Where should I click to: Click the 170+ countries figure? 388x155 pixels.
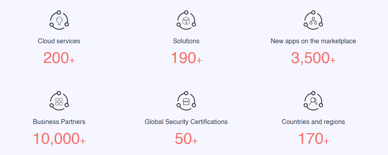coord(313,139)
